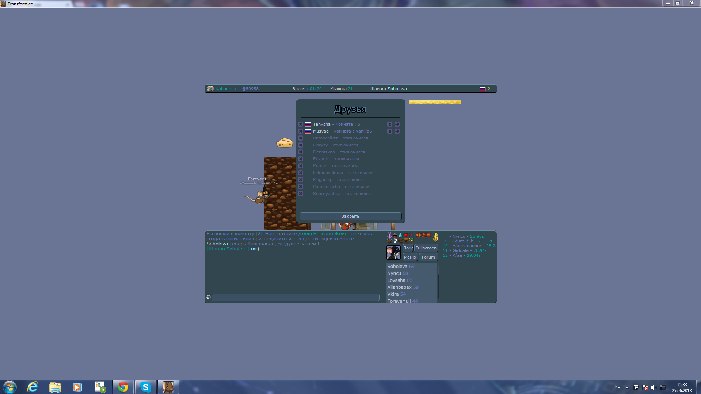Select Soboleva in the player list
Screen dimensions: 701x394
[411, 267]
